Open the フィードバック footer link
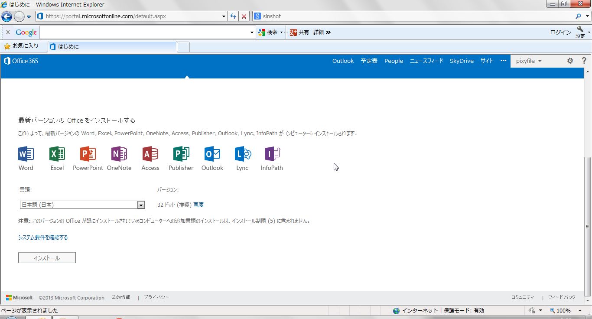 [562, 297]
